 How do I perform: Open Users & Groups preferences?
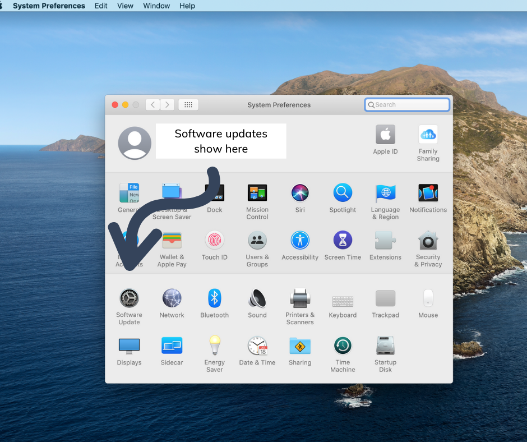tap(257, 240)
